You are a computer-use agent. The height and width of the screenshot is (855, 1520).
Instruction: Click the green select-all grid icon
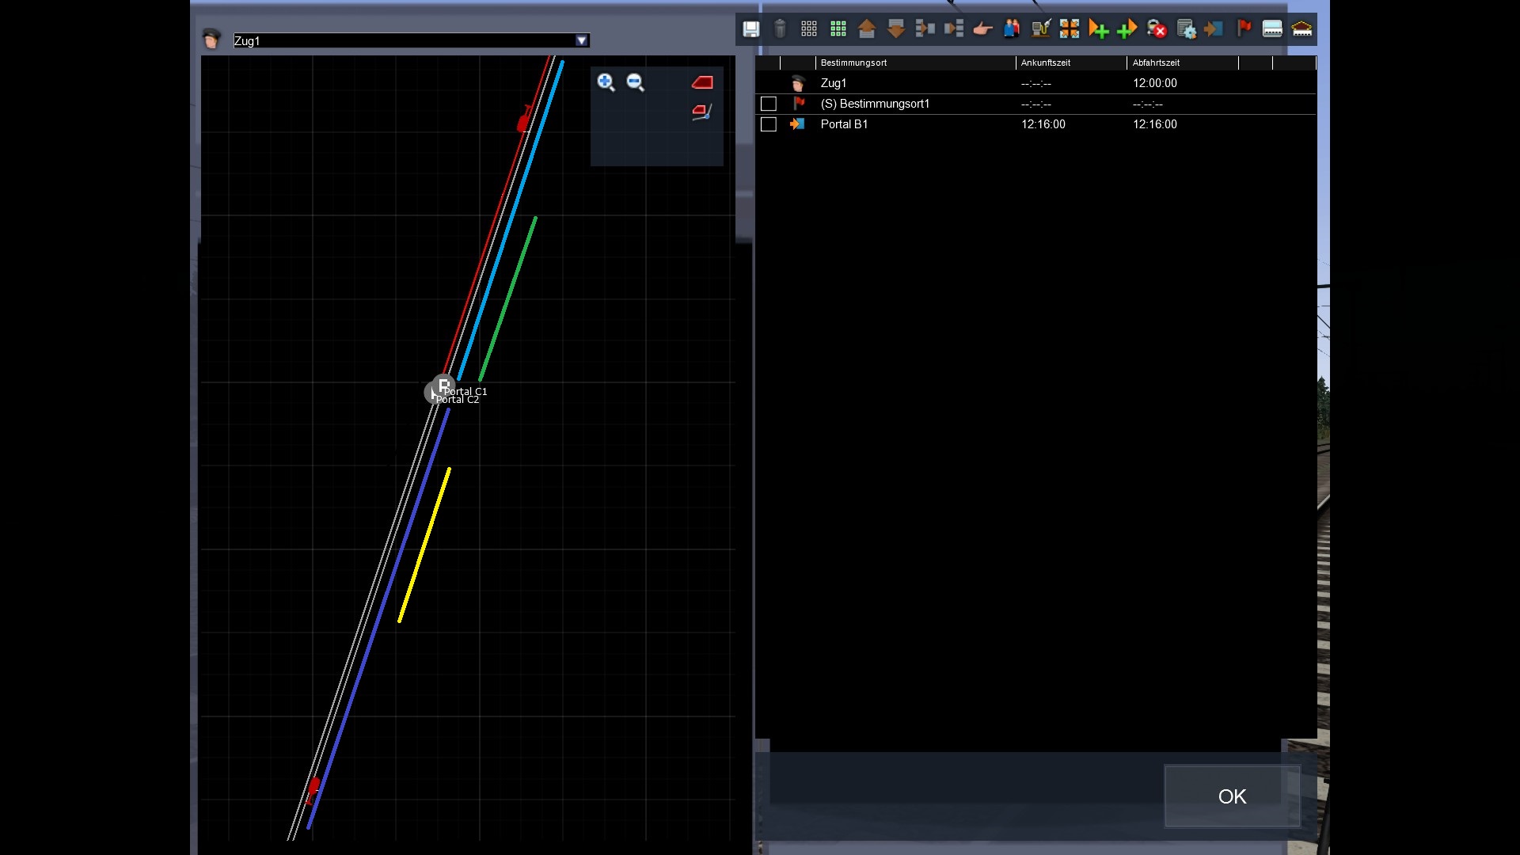click(838, 29)
